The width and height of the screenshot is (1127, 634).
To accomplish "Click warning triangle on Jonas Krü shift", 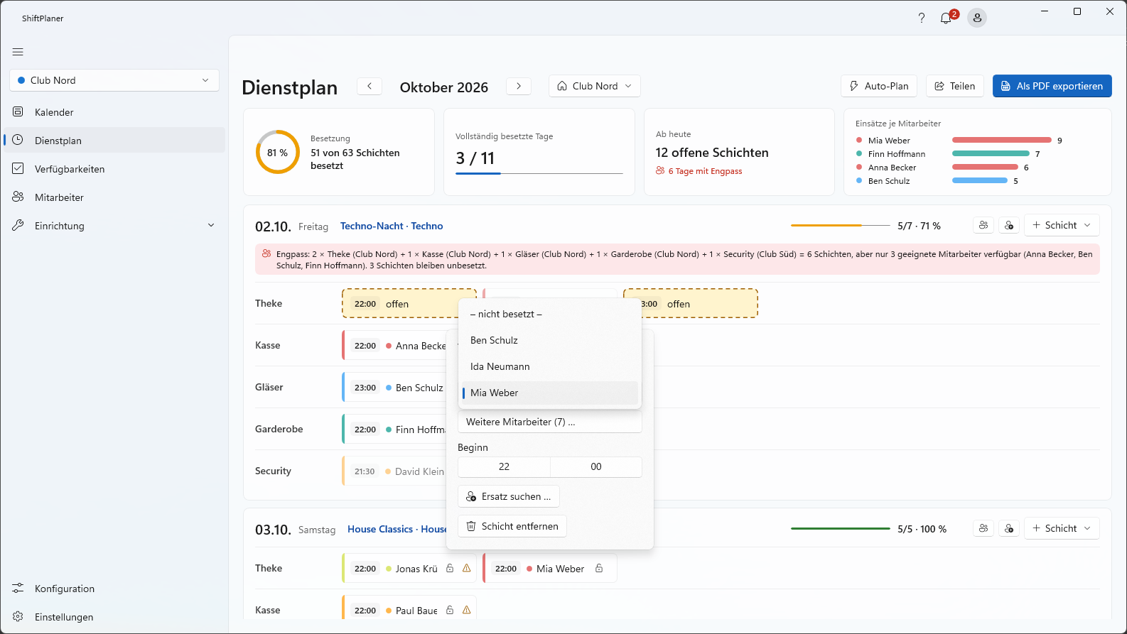I will click(467, 568).
